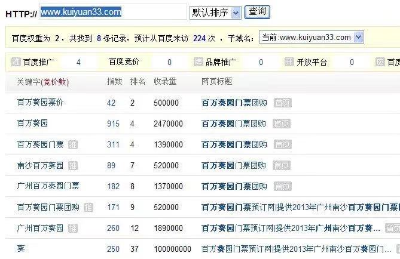Click index value 311
This screenshot has height=259, width=400.
[113, 144]
